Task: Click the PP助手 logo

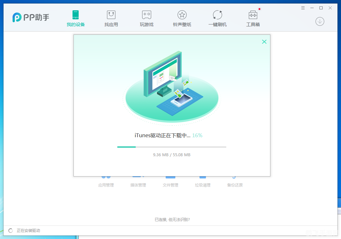Action: coord(31,18)
